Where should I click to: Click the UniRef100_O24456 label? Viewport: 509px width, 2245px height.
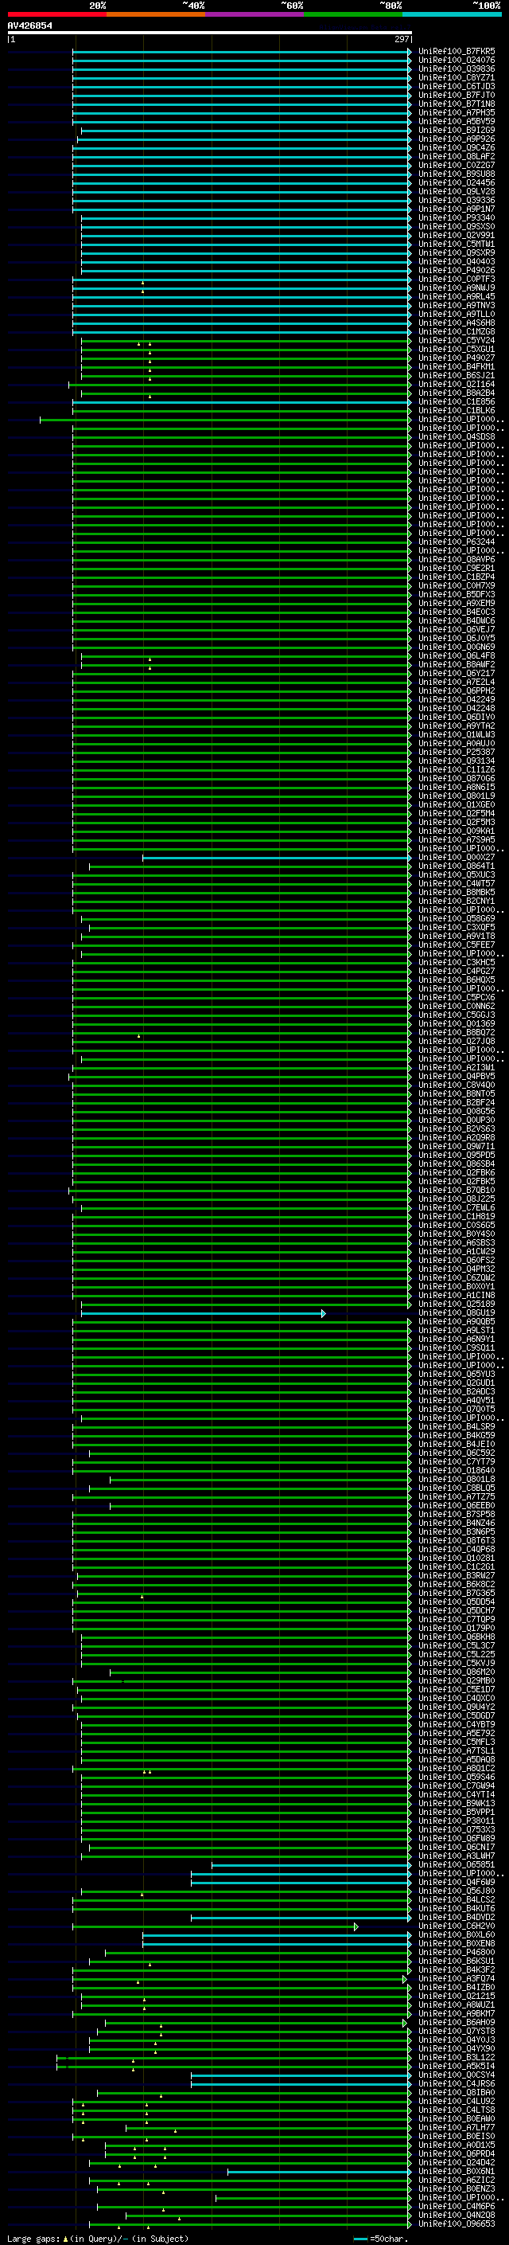coord(457,182)
